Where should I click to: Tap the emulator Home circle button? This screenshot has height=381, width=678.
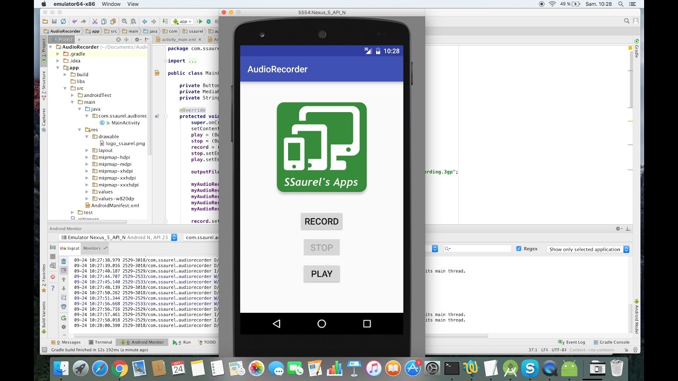tap(322, 324)
